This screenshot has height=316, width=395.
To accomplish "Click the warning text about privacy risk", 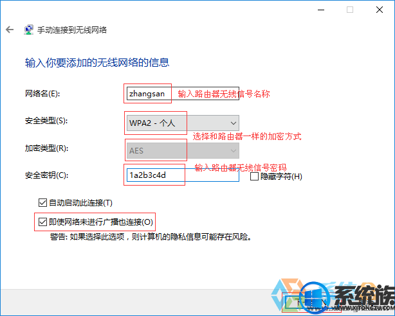I will 151,237.
